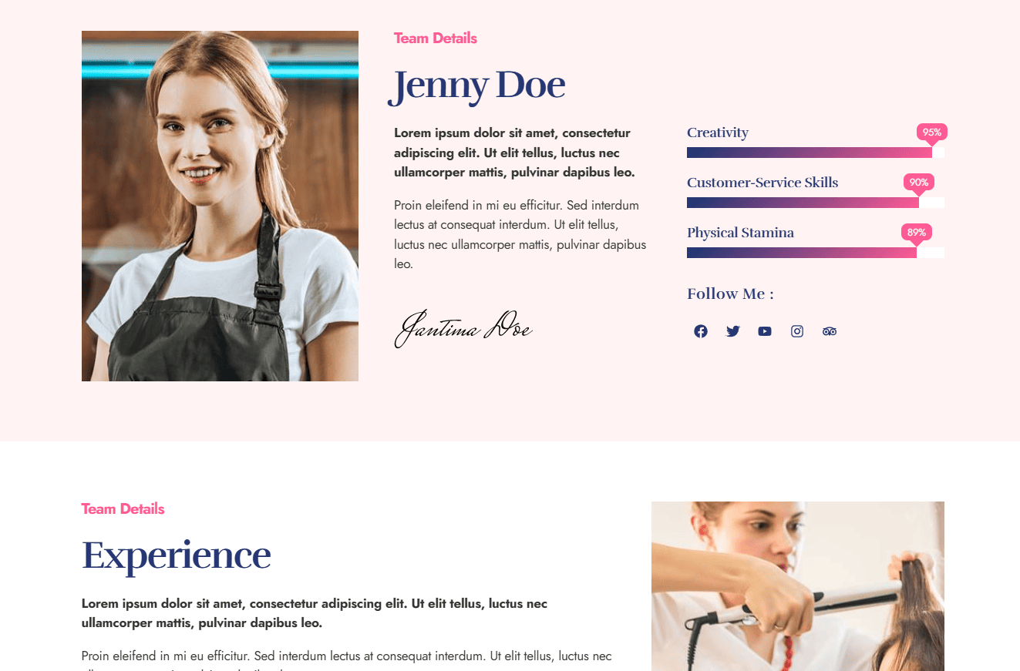Image resolution: width=1020 pixels, height=671 pixels.
Task: Click the 89% percentage badge
Action: coord(917,233)
